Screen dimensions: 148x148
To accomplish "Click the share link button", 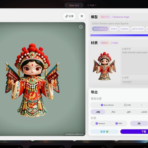I will [69, 16].
